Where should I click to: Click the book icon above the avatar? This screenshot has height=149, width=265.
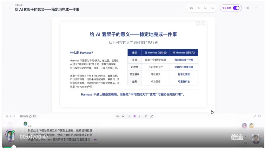click(x=10, y=123)
